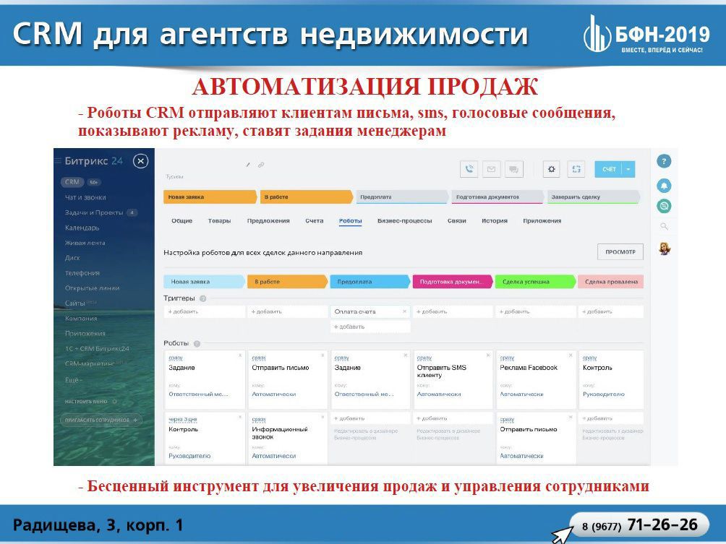This screenshot has width=726, height=544.
Task: Open Чат и звонки in left menu
Action: click(x=85, y=197)
